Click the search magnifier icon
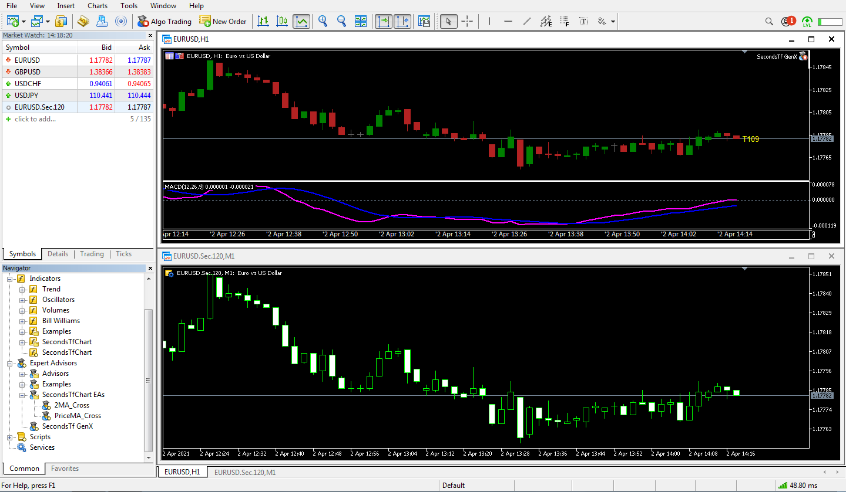This screenshot has height=492, width=846. [x=769, y=22]
